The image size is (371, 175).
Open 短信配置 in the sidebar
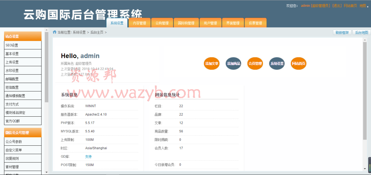[23, 87]
